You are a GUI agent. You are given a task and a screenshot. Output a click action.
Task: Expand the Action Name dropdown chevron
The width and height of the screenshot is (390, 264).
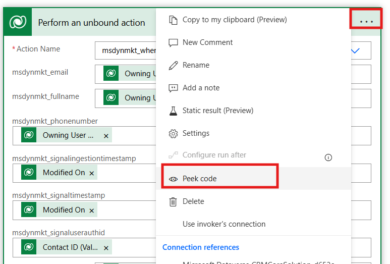(355, 50)
